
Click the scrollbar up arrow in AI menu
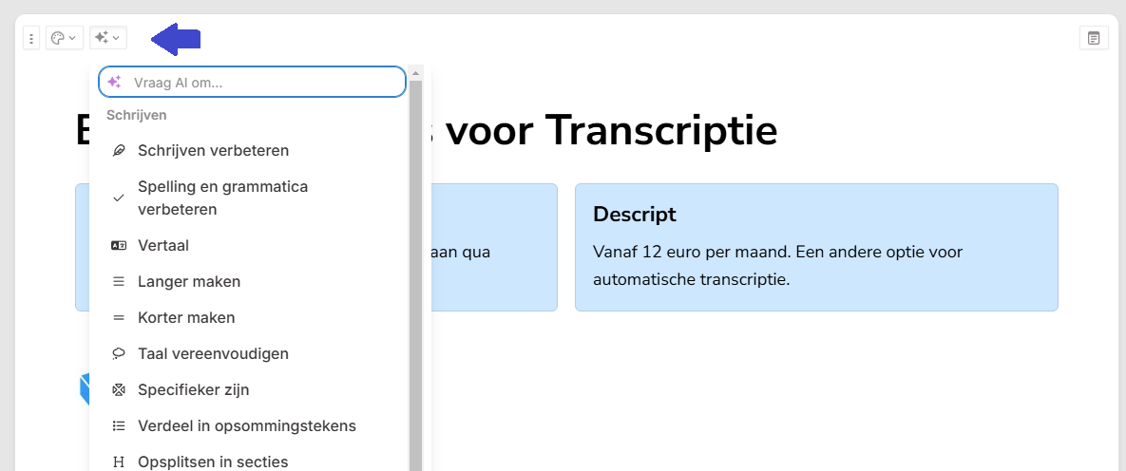(x=415, y=73)
